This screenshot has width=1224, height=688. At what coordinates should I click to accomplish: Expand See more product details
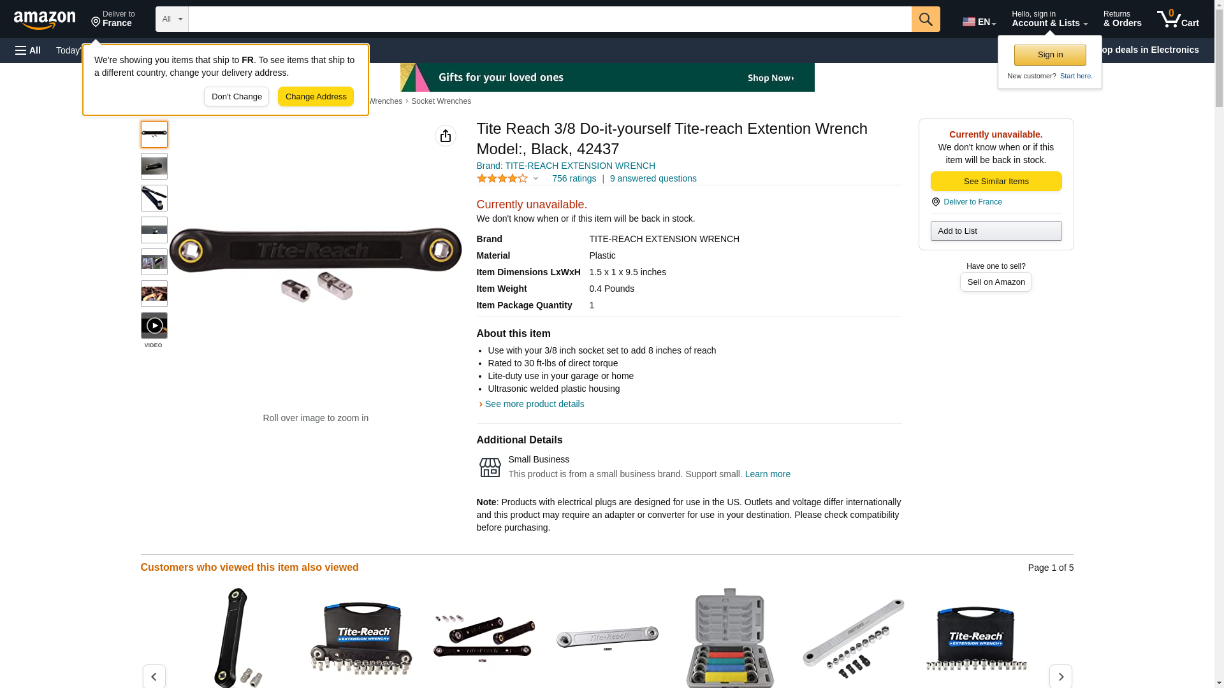pyautogui.click(x=534, y=404)
